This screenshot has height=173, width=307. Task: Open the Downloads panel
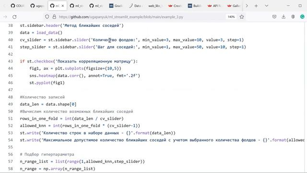(x=283, y=17)
